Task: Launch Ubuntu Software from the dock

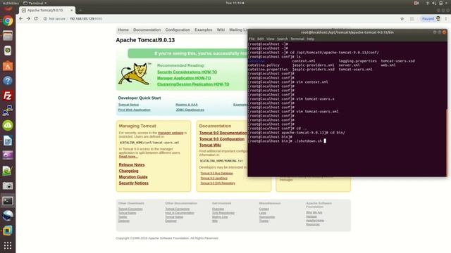Action: pos(8,65)
